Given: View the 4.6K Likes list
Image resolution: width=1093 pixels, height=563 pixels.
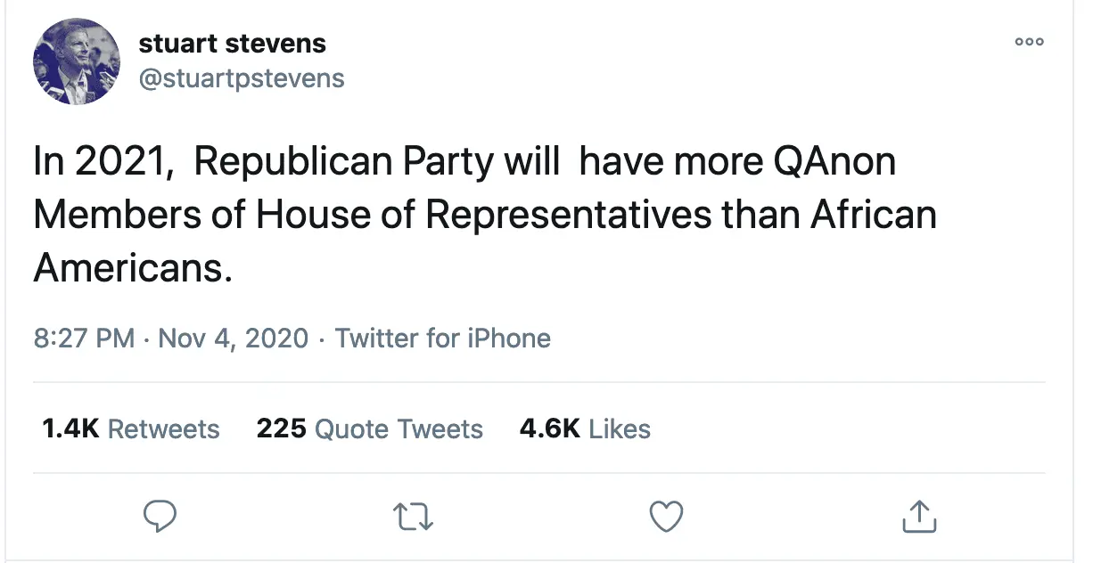Looking at the screenshot, I should (585, 428).
